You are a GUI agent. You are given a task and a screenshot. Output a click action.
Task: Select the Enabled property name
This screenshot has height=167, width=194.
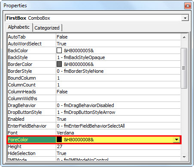pyautogui.click(x=16, y=119)
